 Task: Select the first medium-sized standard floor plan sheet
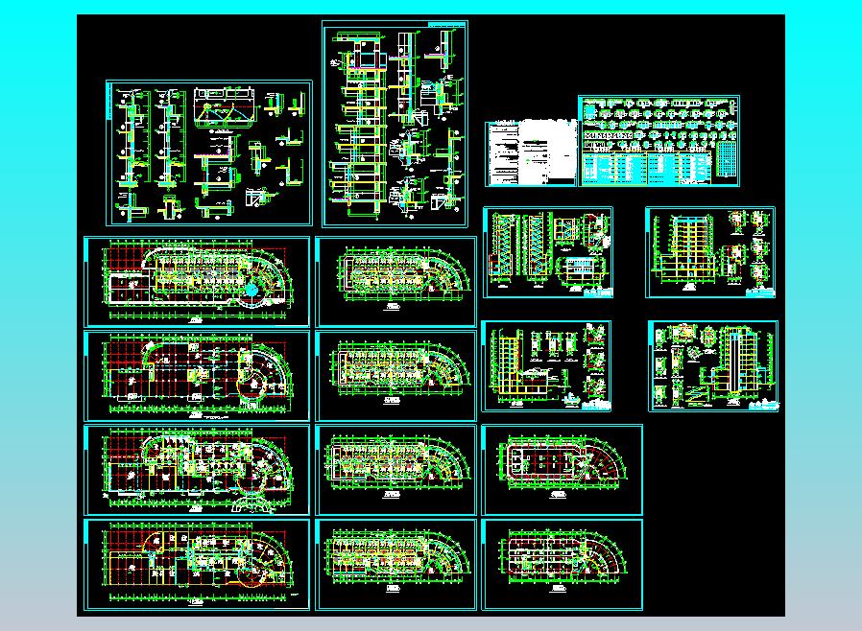click(395, 282)
